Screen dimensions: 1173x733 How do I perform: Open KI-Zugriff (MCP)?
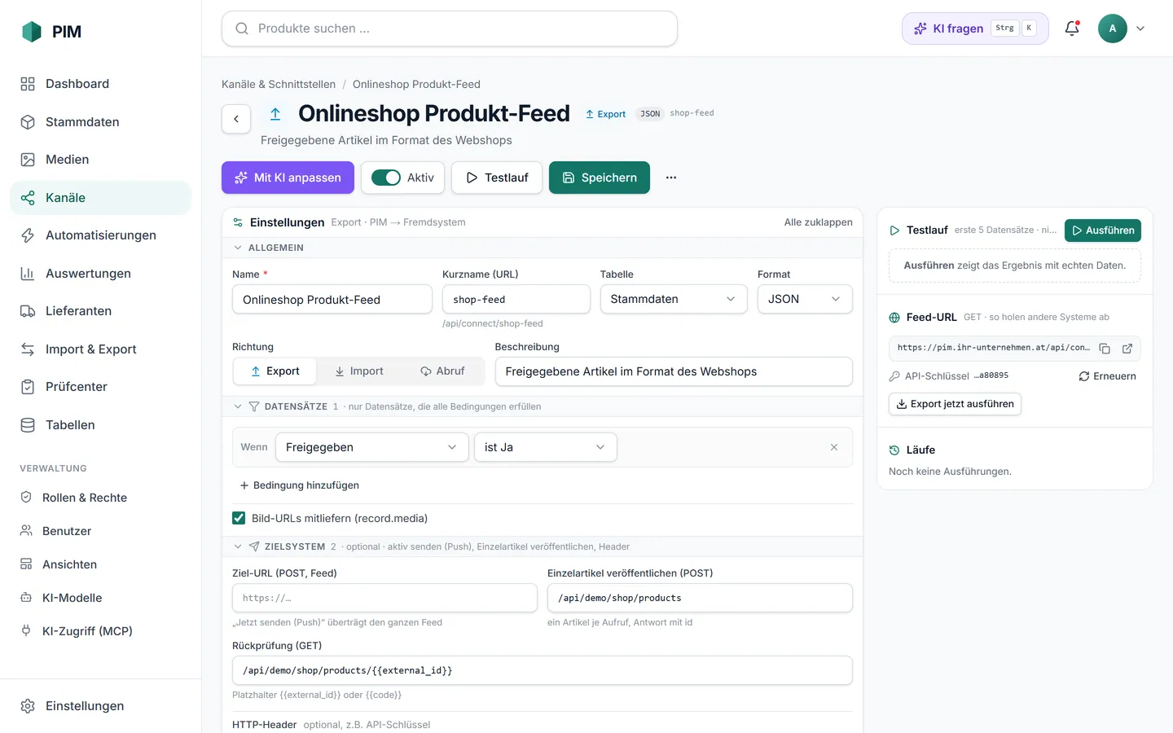tap(100, 631)
